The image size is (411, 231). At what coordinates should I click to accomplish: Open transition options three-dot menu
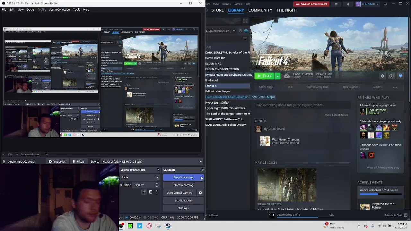[157, 192]
